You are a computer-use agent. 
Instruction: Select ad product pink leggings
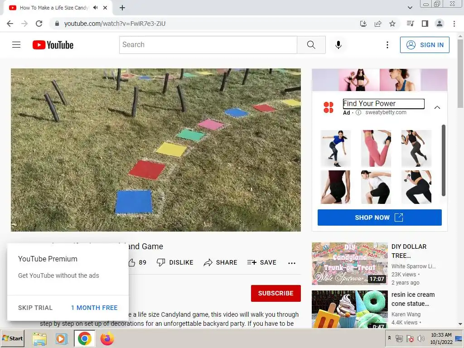pyautogui.click(x=376, y=149)
